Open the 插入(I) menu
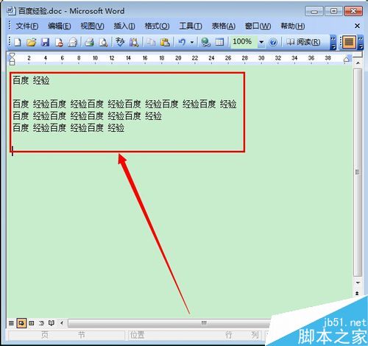Image resolution: width=368 pixels, height=346 pixels. 124,26
